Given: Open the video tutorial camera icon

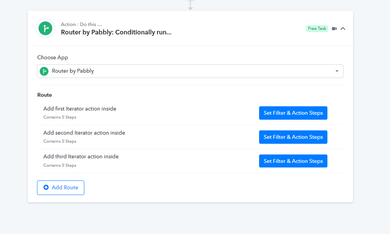Looking at the screenshot, I should 334,29.
